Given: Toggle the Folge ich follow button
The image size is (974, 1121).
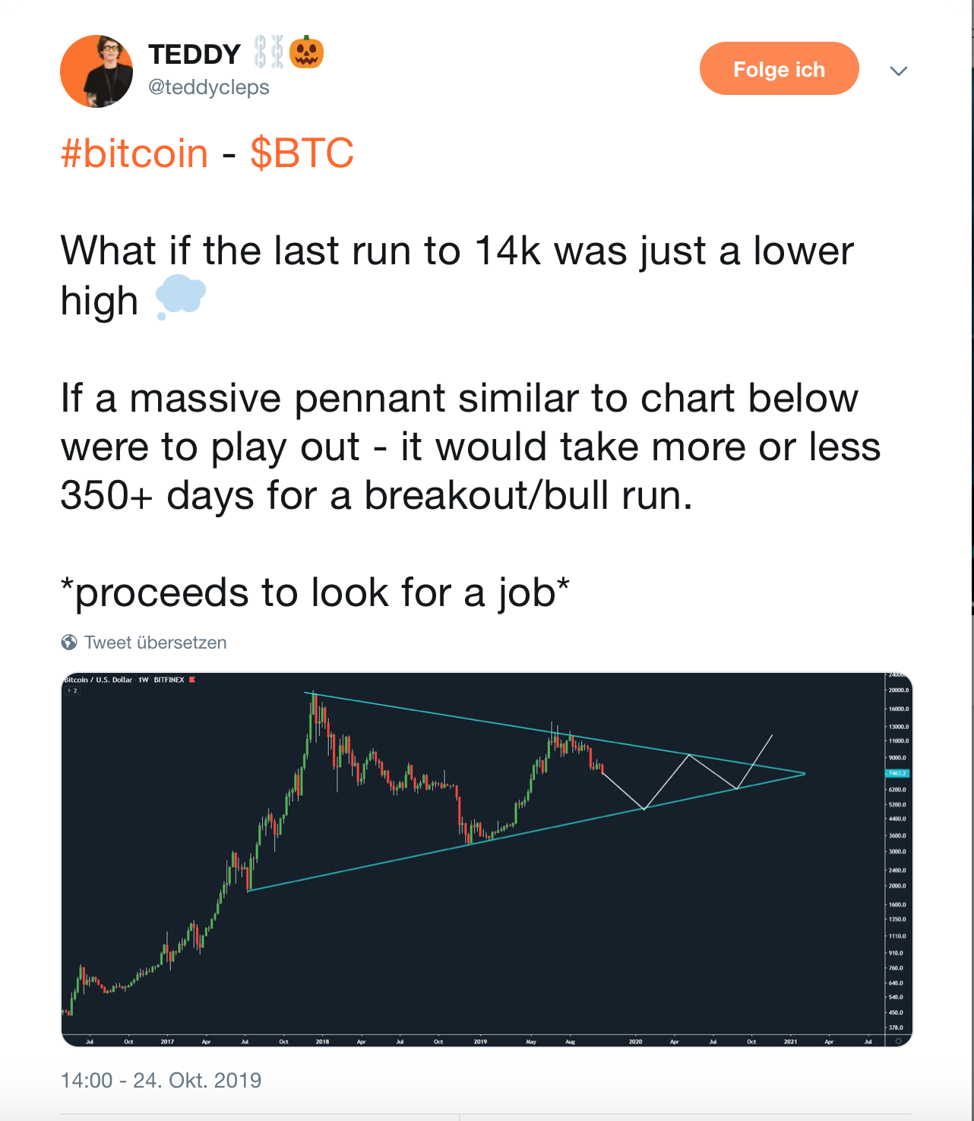Looking at the screenshot, I should [x=780, y=68].
